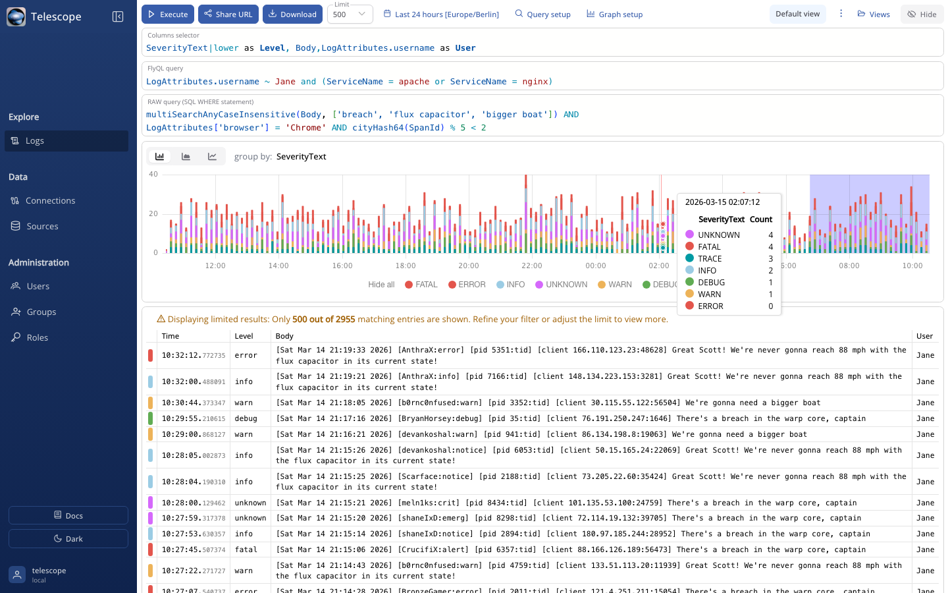Click the Groups icon under Administration
The image size is (948, 593).
pyautogui.click(x=15, y=312)
